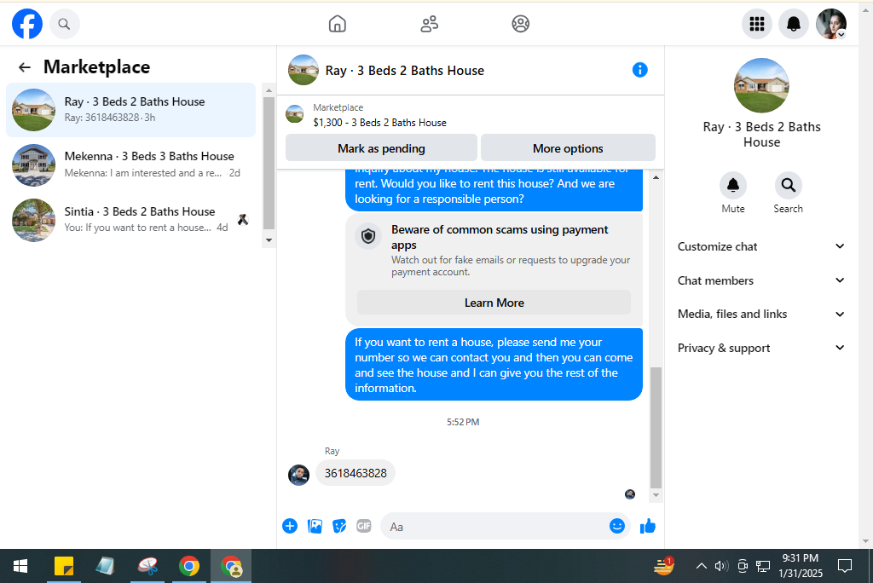Open the apps grid menu
The width and height of the screenshot is (873, 583).
pyautogui.click(x=757, y=24)
